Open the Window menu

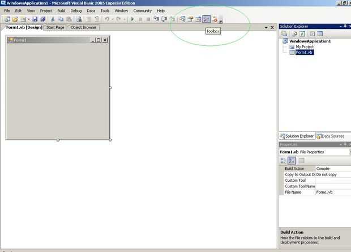[x=121, y=11]
